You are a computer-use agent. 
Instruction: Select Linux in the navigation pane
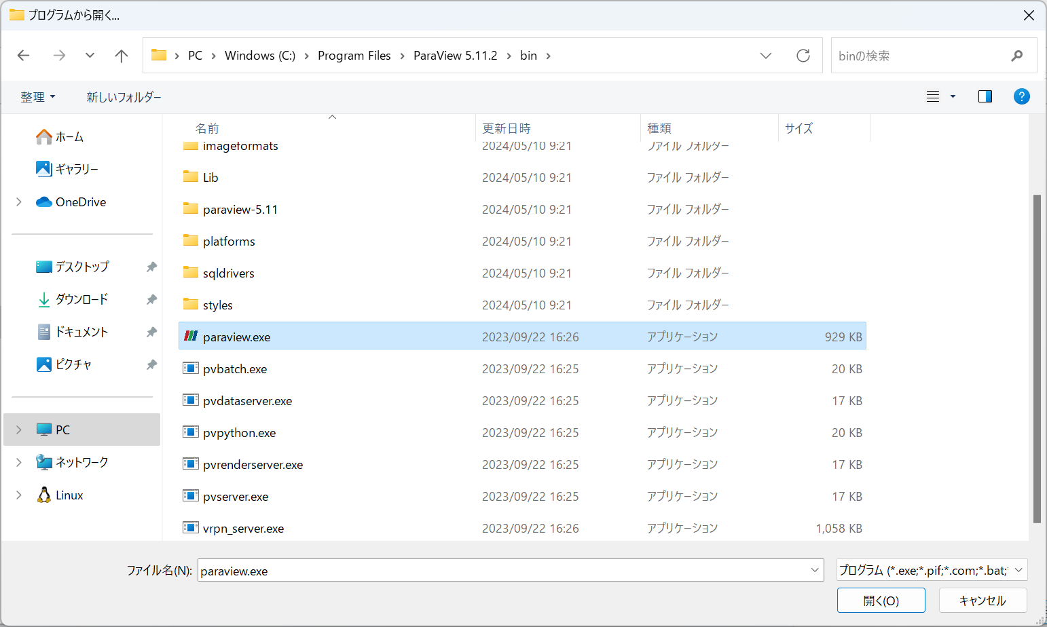click(69, 495)
